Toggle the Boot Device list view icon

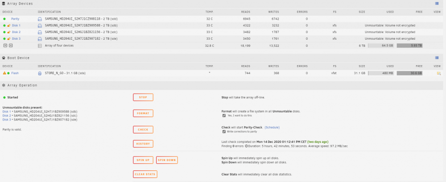tap(437, 58)
